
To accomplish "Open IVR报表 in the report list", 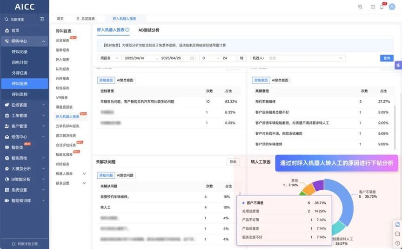I will [62, 97].
